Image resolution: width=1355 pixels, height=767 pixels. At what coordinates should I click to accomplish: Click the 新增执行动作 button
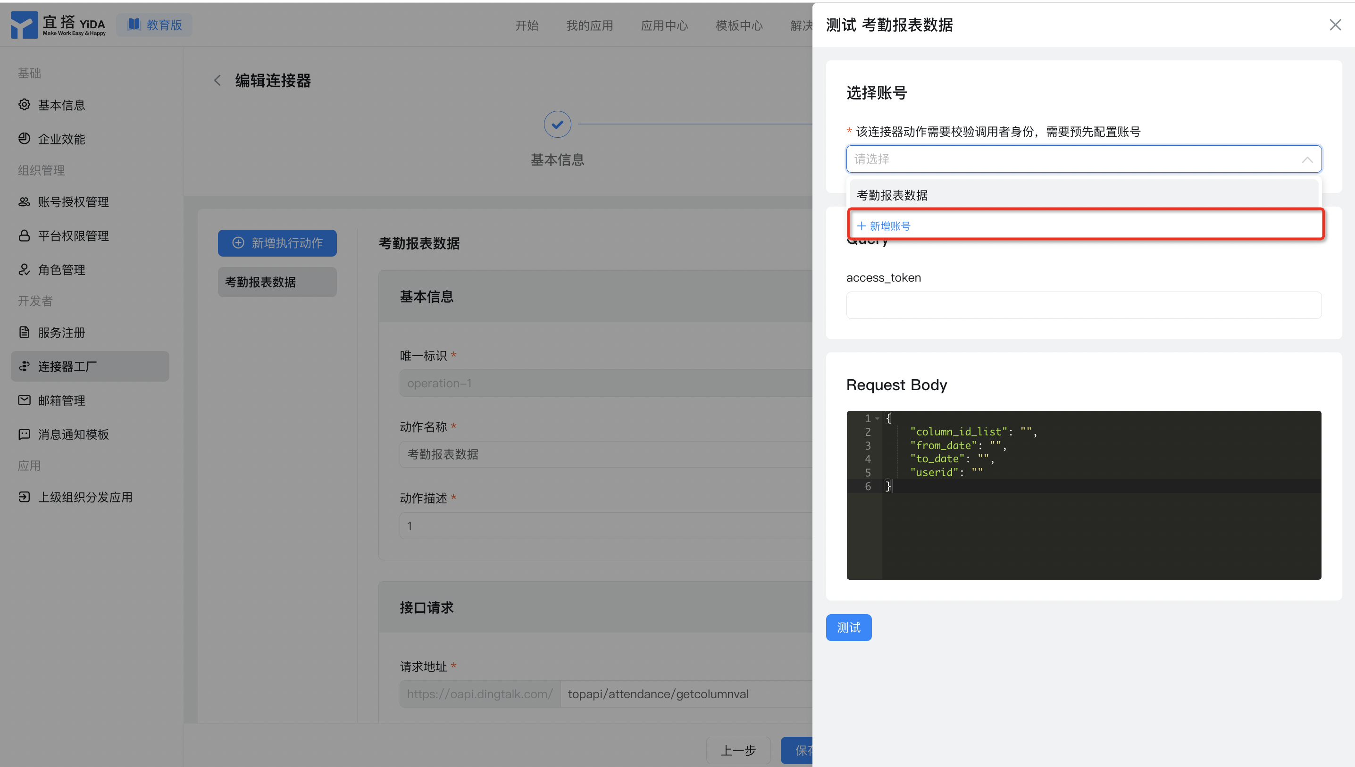click(277, 243)
